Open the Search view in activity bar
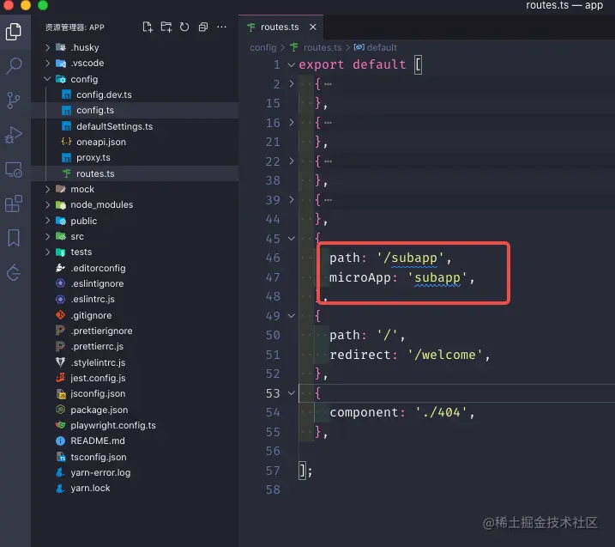Screen dimensions: 615x547 (14, 65)
